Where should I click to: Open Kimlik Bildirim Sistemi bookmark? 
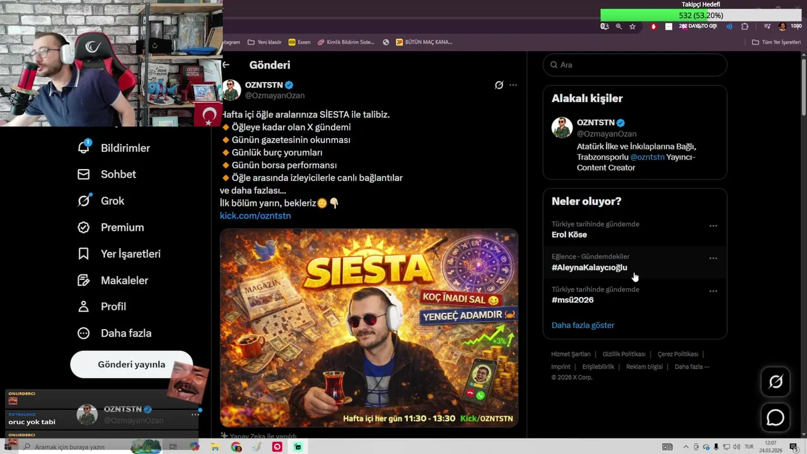(346, 42)
